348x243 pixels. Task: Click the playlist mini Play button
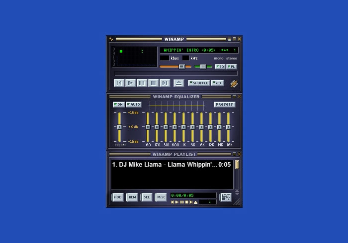click(x=177, y=202)
